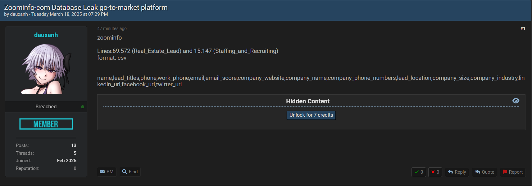Reply to the post by dauxanh
Screen dimensions: 532x186
(x=457, y=172)
